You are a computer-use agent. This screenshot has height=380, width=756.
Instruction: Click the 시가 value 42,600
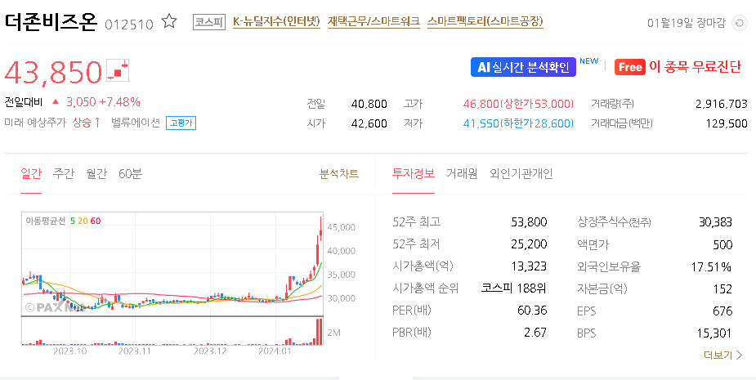[x=369, y=123]
